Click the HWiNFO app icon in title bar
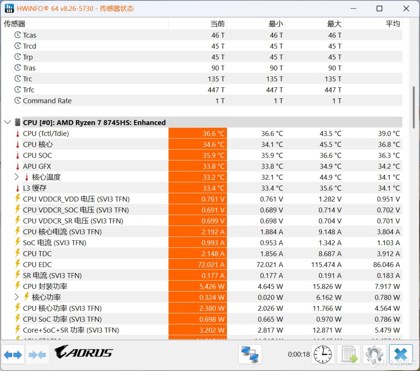The height and width of the screenshot is (371, 420). (x=9, y=8)
